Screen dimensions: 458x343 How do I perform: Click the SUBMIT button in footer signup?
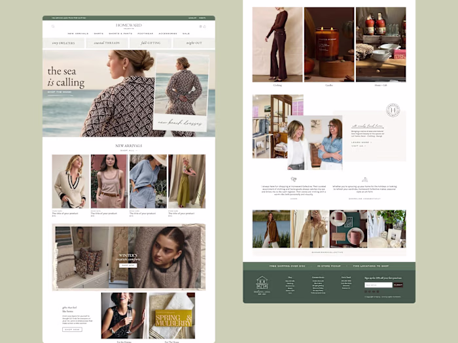pyautogui.click(x=398, y=285)
